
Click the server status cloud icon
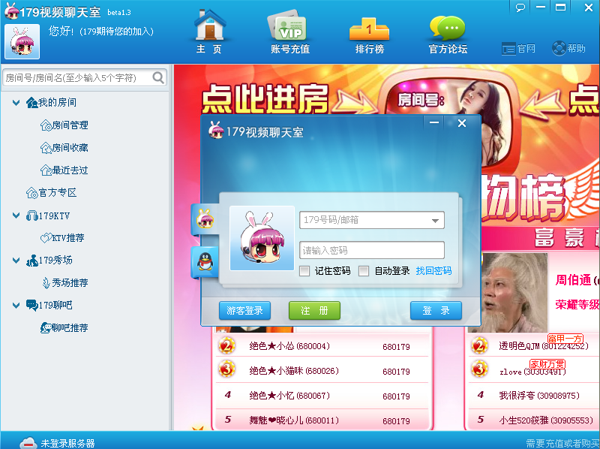point(28,442)
